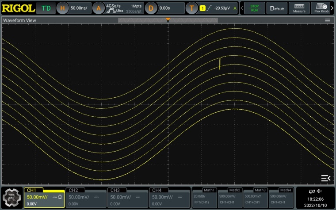The image size is (336, 210).
Task: Toggle channel CH4 on
Action: (169, 197)
